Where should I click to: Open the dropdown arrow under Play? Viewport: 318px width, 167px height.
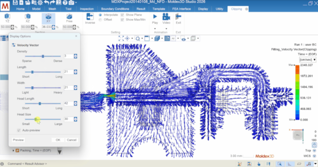pos(155,29)
